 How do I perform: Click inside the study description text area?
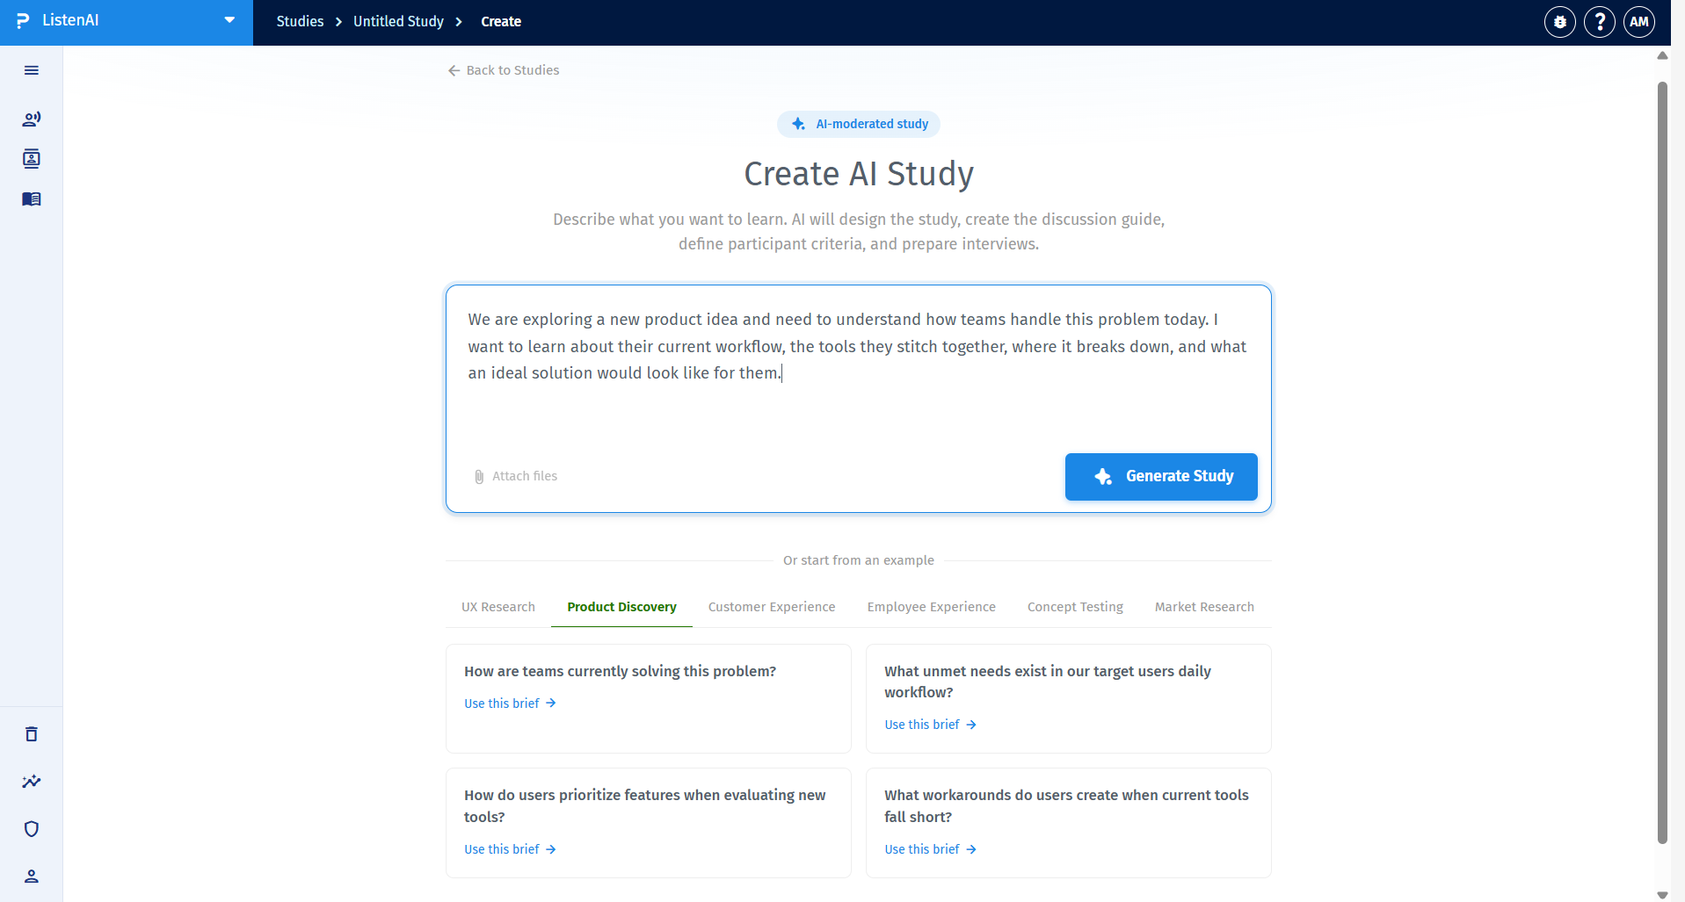(858, 369)
